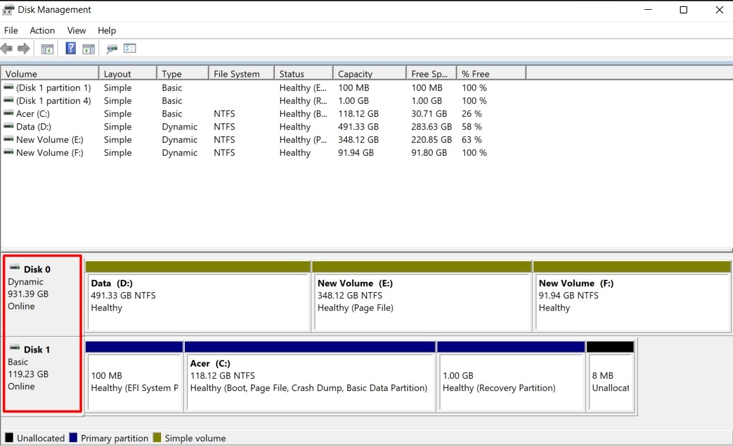Click "Healthy (P..." status in New Volume (E:) row
The width and height of the screenshot is (733, 446).
pyautogui.click(x=303, y=139)
